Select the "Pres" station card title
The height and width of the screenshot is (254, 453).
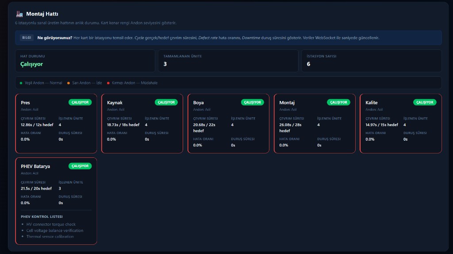pyautogui.click(x=25, y=102)
